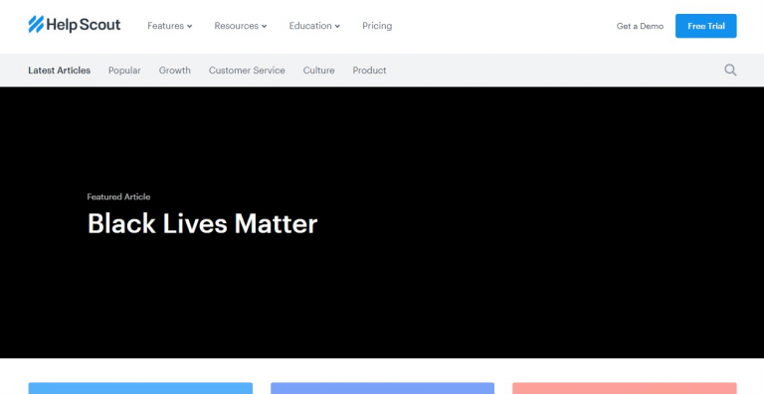The height and width of the screenshot is (394, 764).
Task: Open the blog search magnifier icon
Action: (x=730, y=69)
